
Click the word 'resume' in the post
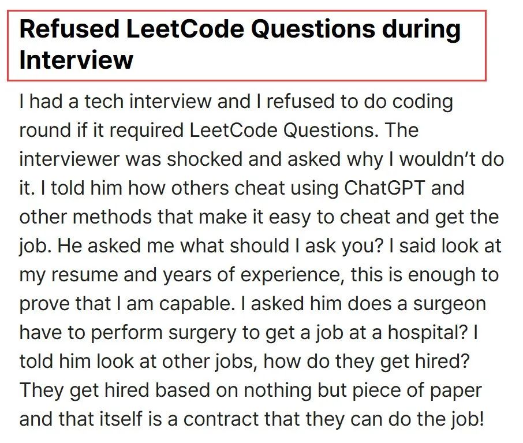pyautogui.click(x=84, y=275)
